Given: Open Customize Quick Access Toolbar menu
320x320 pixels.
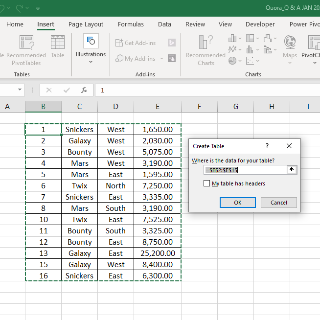Looking at the screenshot, I should point(38,8).
